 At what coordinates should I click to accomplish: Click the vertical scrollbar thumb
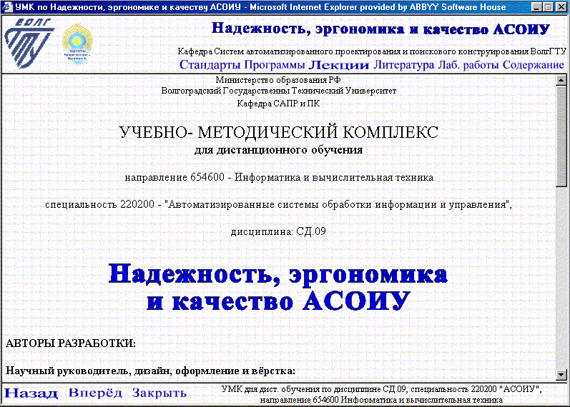561,136
